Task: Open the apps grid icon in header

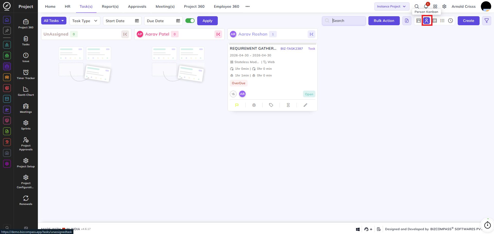Action: (435, 6)
